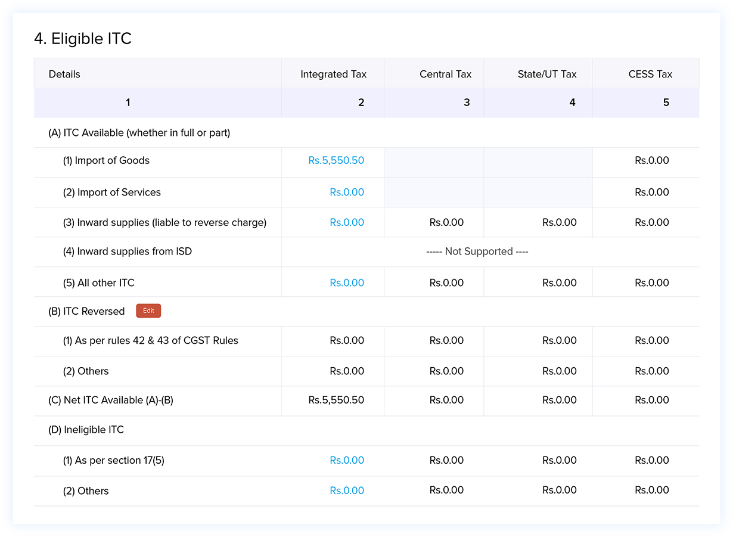Image resolution: width=733 pixels, height=537 pixels.
Task: Click Central Tax value in Ineligible ITC Others row
Action: (446, 491)
